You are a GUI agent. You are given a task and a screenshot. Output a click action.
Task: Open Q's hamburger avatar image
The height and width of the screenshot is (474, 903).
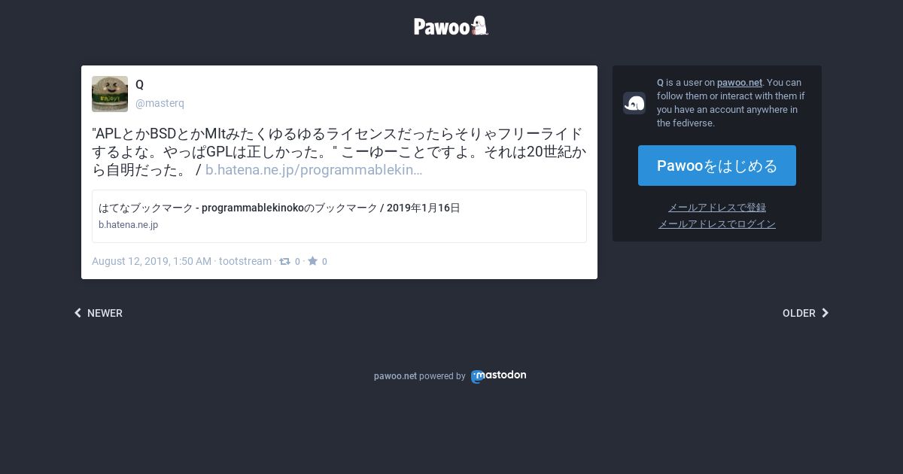click(110, 94)
